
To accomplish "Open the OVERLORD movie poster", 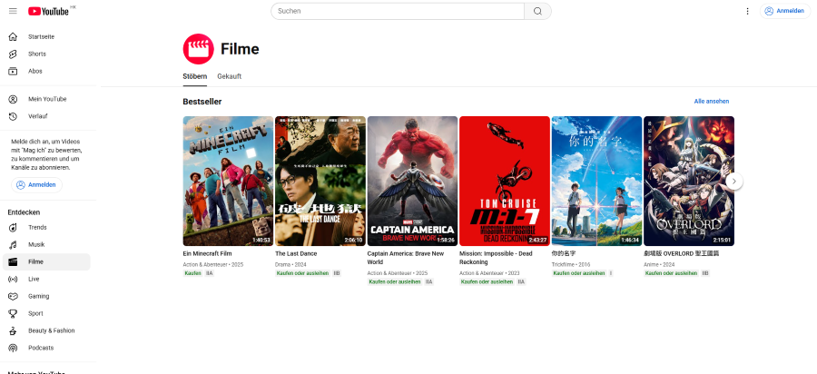I will click(x=689, y=181).
